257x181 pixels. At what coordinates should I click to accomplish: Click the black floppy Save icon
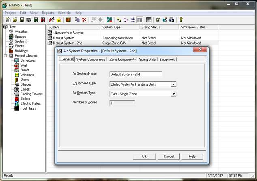[x=22, y=20]
